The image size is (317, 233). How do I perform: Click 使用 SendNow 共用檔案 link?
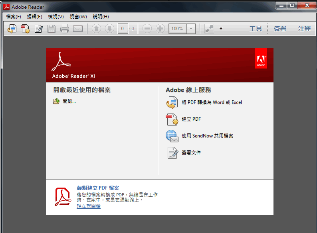(x=208, y=136)
